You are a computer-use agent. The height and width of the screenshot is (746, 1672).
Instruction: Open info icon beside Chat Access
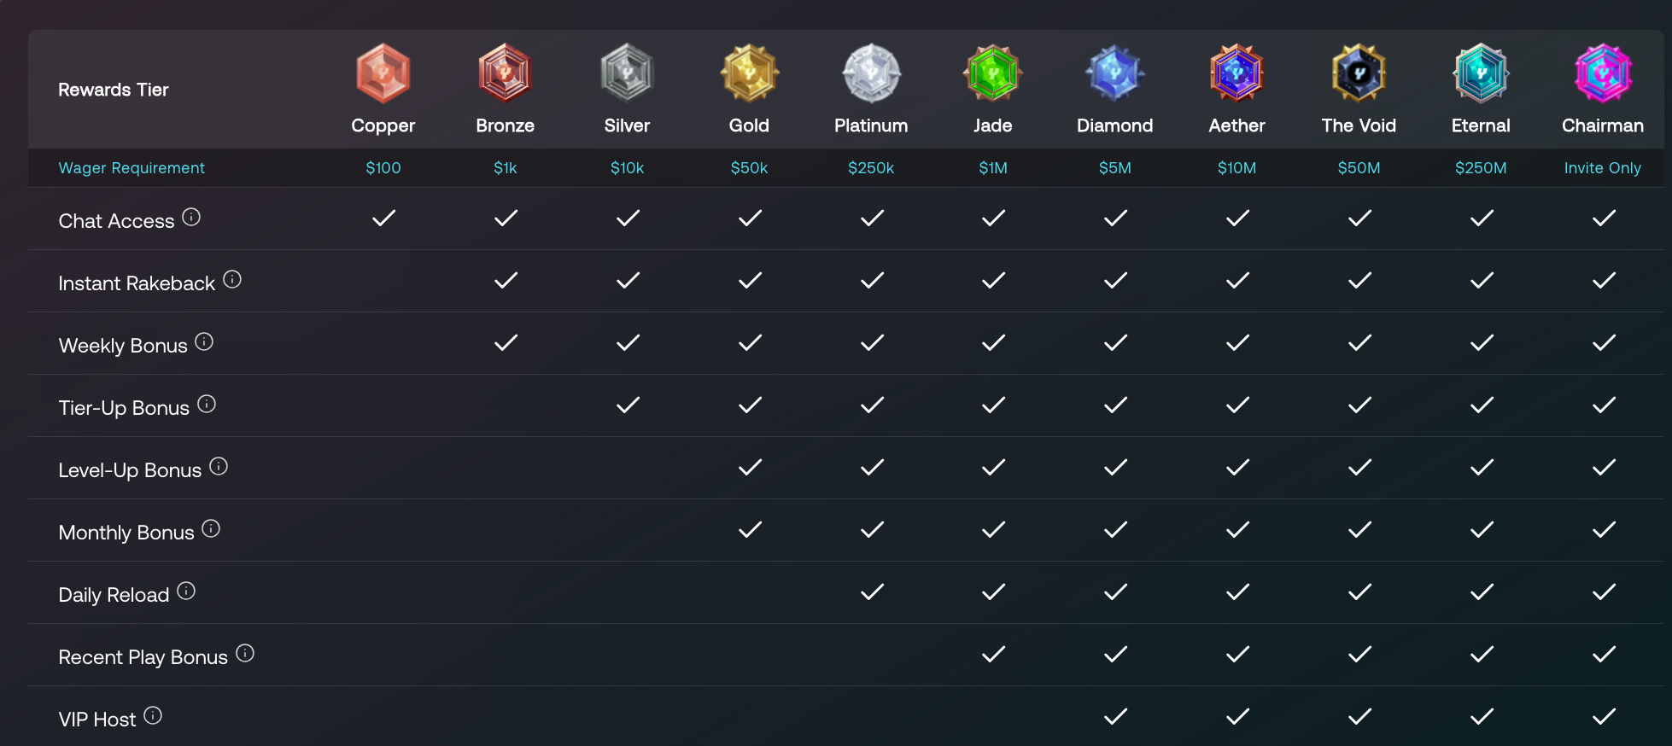(191, 218)
